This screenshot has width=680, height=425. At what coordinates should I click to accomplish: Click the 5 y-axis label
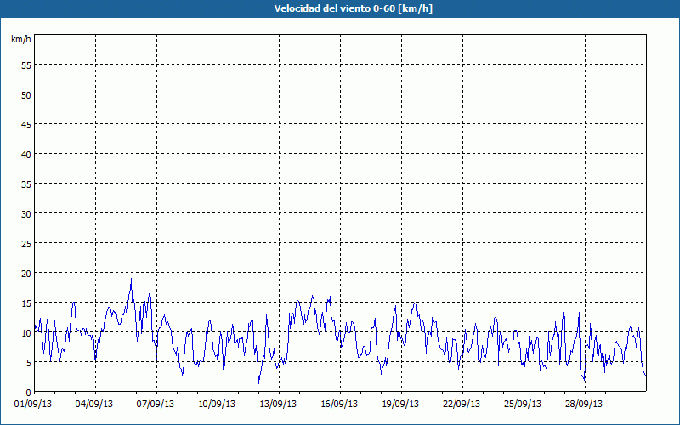pyautogui.click(x=29, y=363)
